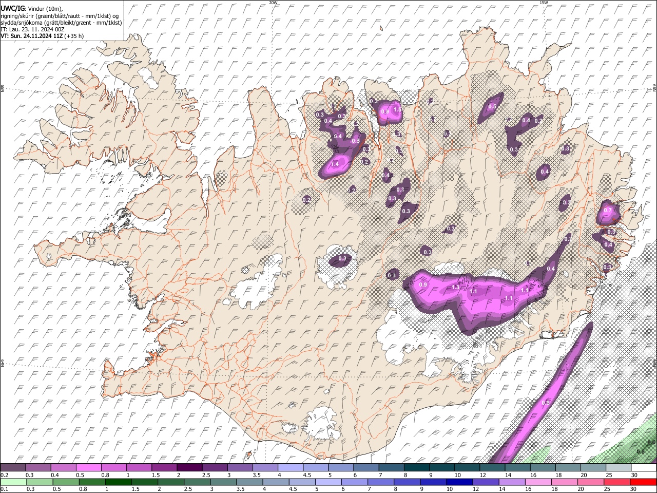
Task: Click the dark purple upper-row swatch labeled 2
Action: coord(189,468)
